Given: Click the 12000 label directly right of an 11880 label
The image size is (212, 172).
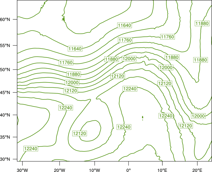Looking at the screenshot, I should pyautogui.click(x=129, y=58).
